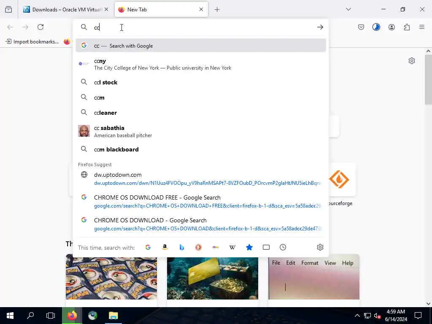The height and width of the screenshot is (324, 432).
Task: Open the underwater treasure credit card story
Action: (213, 278)
